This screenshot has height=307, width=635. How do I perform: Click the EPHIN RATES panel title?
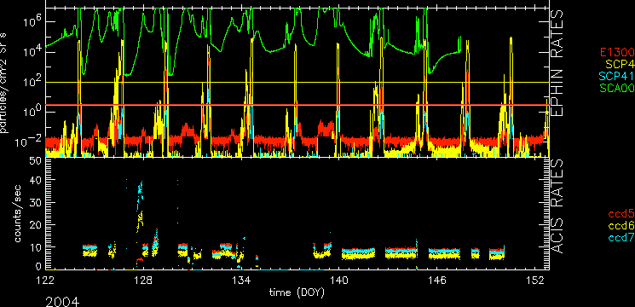557,65
